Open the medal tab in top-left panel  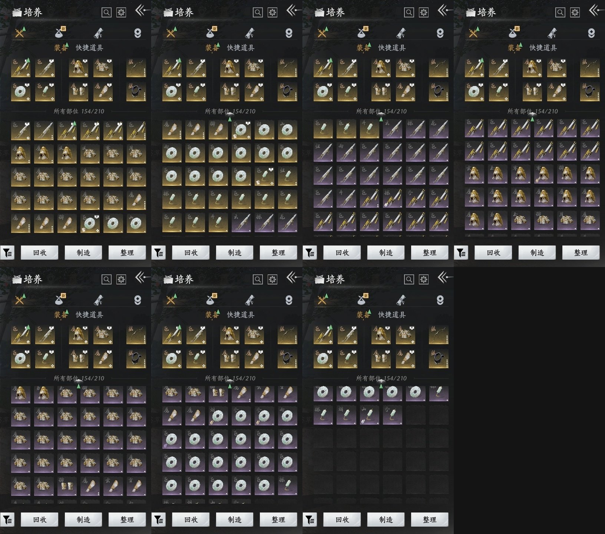[138, 33]
